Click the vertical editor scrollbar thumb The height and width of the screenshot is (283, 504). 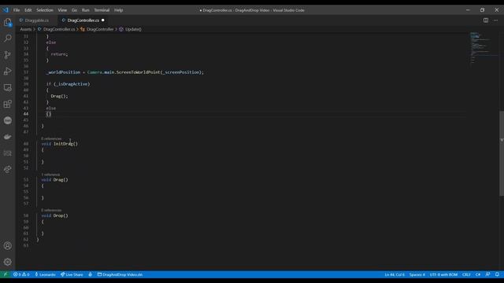click(x=502, y=153)
